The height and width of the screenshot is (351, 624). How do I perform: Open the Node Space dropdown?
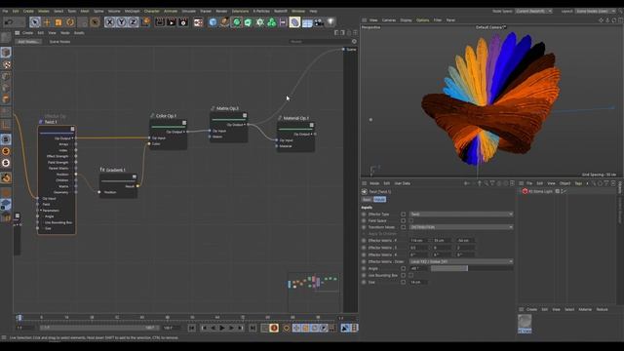(x=533, y=11)
